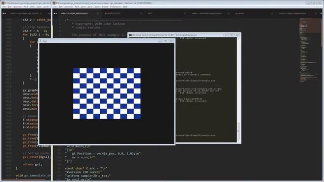This screenshot has width=324, height=182.
Task: Open Preferences menu in right Sublime window
Action: pyautogui.click(x=115, y=7)
